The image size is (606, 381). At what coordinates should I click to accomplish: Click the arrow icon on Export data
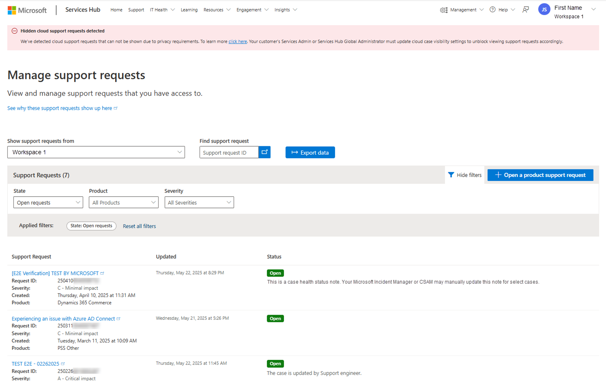point(295,152)
